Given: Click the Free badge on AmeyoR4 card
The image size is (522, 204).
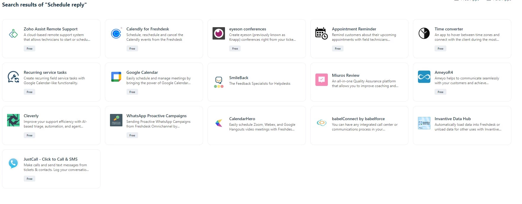Looking at the screenshot, I should coord(440,92).
